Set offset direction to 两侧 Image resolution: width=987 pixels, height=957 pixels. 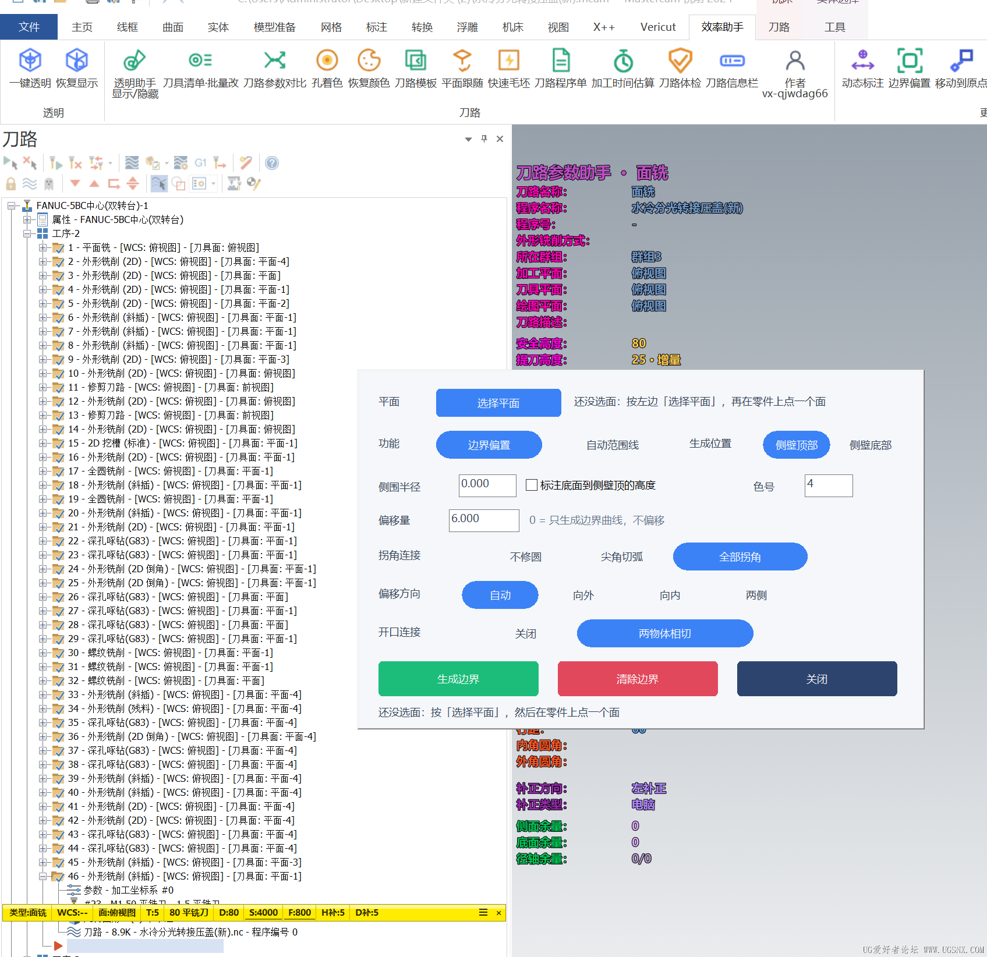pos(756,596)
